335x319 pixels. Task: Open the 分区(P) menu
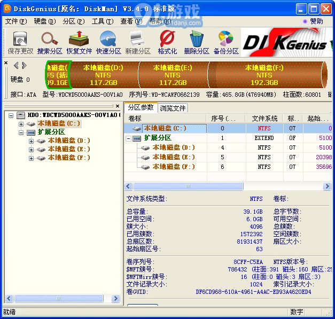(74, 21)
